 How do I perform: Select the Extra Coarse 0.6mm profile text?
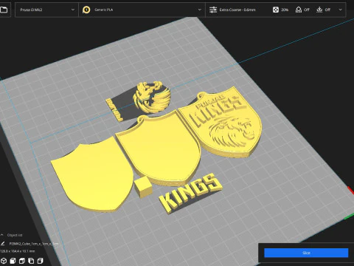pyautogui.click(x=237, y=10)
